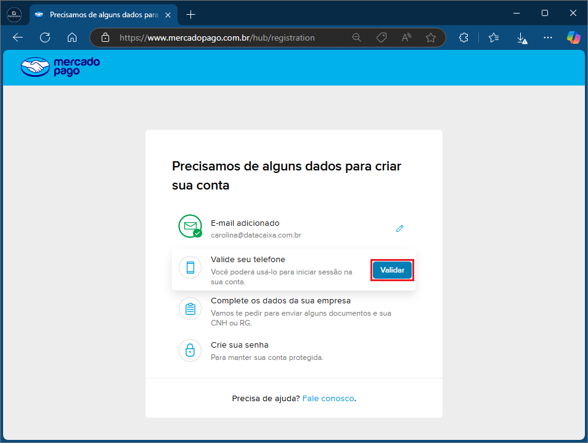Open the favorites list icon
Image resolution: width=588 pixels, height=443 pixels.
494,38
